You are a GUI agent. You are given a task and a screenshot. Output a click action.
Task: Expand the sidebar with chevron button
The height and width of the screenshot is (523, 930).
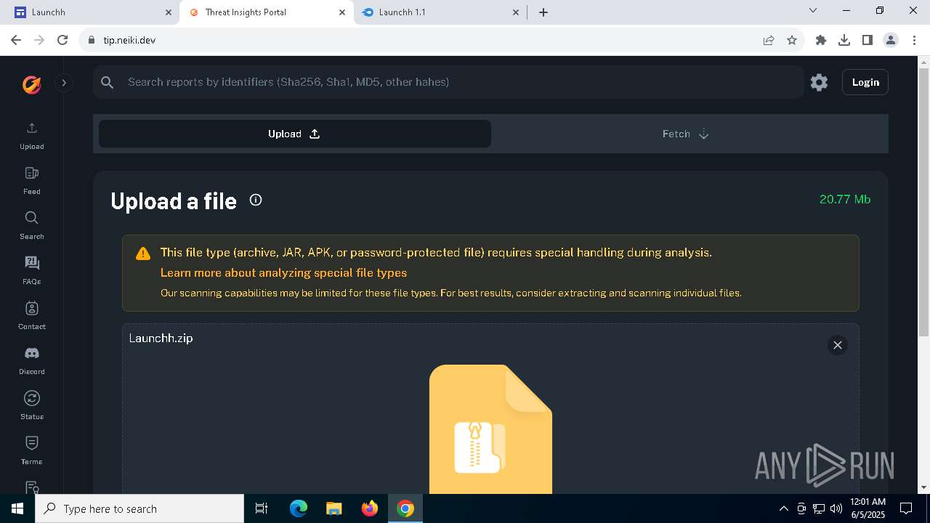[x=64, y=83]
